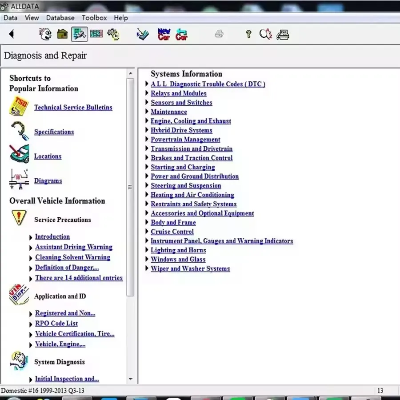Click the back arrow toolbar button
Viewport: 400px width, 400px height.
tap(12, 34)
